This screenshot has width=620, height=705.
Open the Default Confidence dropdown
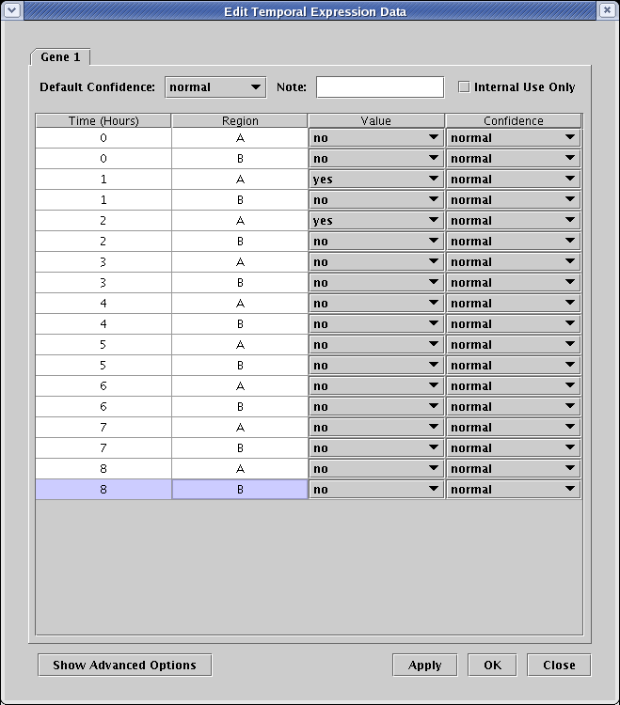(215, 87)
